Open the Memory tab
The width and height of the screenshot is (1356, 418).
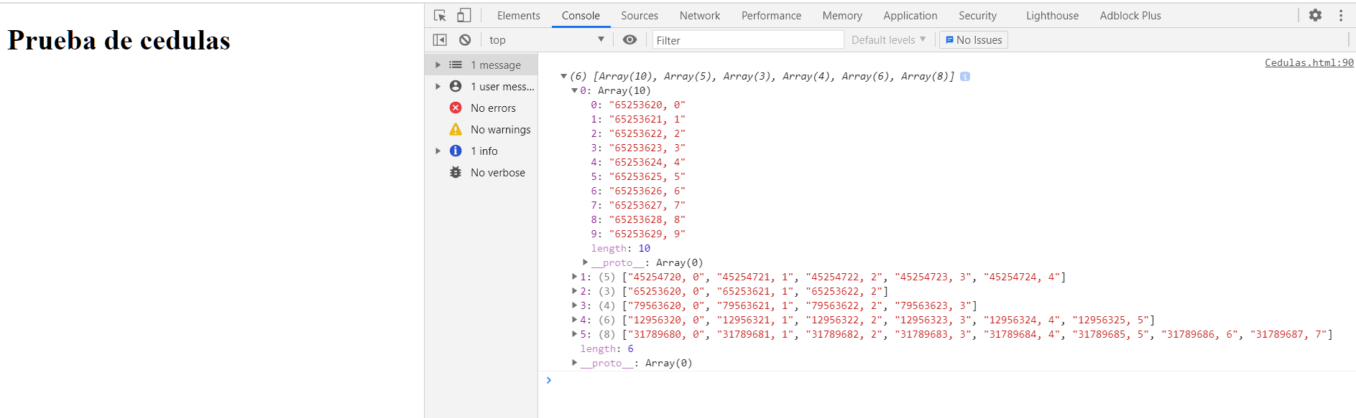(x=842, y=16)
